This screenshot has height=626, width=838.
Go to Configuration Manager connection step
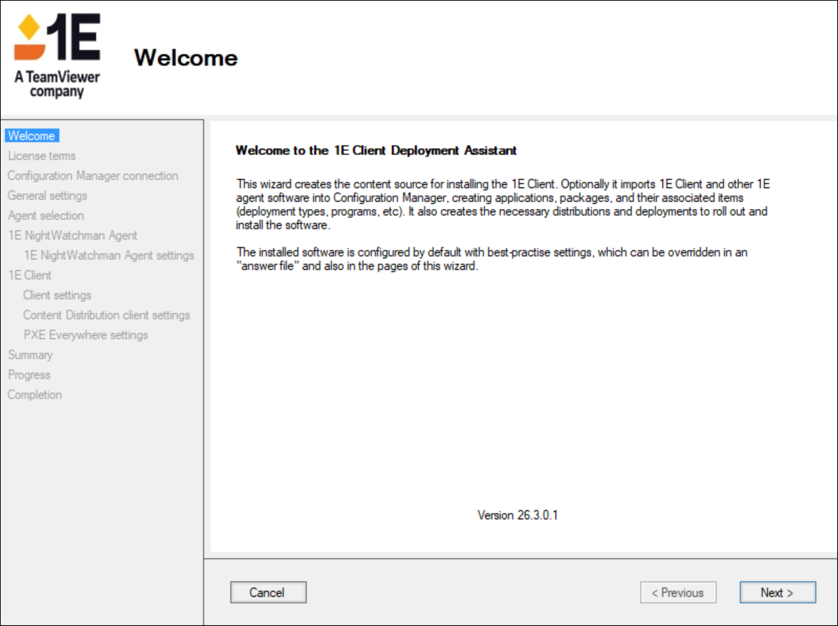tap(93, 176)
